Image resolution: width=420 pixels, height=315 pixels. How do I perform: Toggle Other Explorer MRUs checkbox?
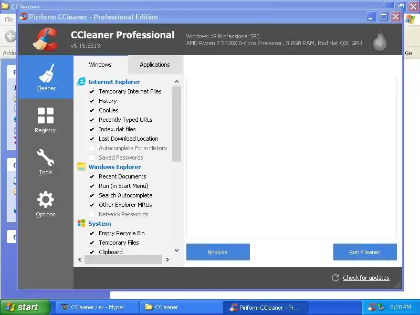92,205
